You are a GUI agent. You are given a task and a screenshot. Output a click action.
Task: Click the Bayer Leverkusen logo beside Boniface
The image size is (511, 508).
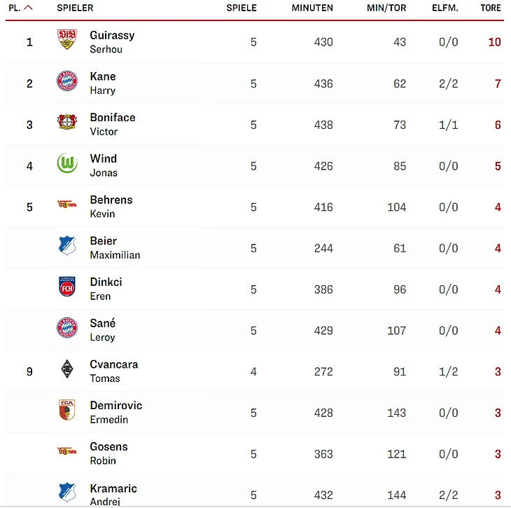[x=67, y=123]
